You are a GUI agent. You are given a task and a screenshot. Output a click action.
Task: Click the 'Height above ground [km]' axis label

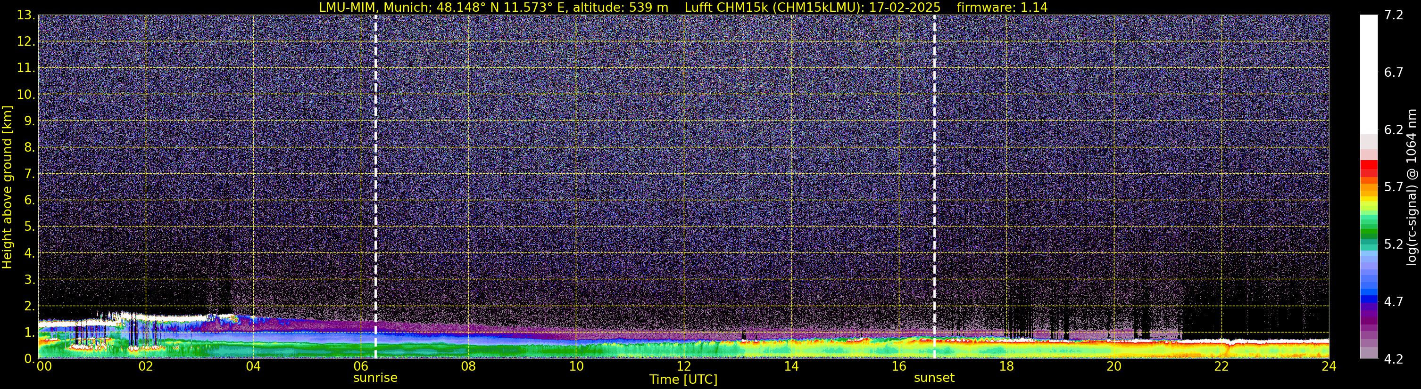pyautogui.click(x=7, y=187)
